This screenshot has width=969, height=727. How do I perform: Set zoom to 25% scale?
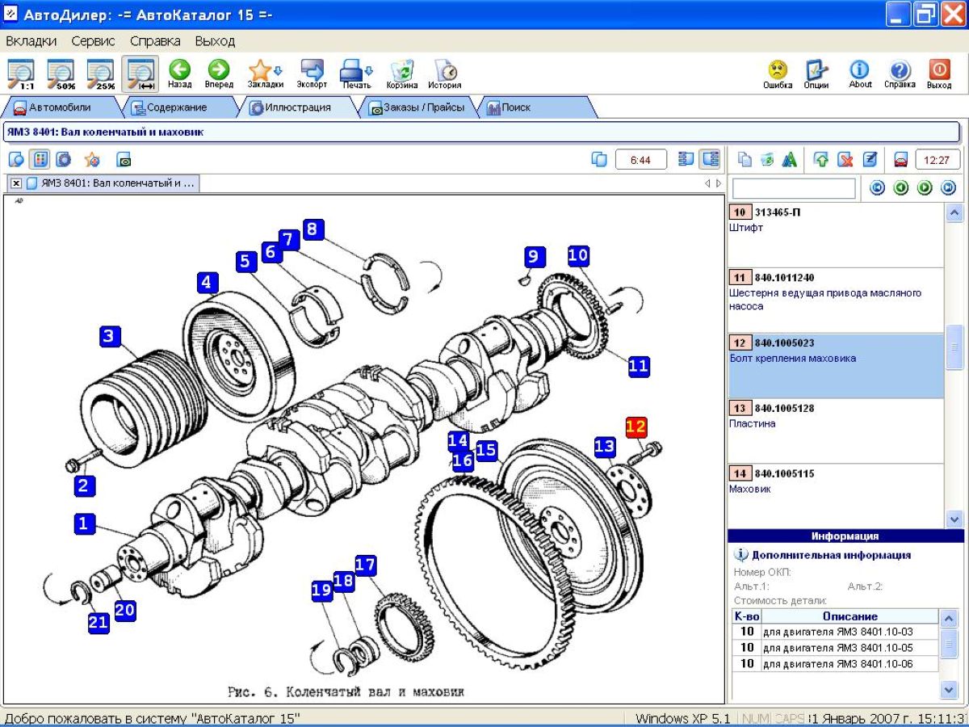[x=100, y=74]
